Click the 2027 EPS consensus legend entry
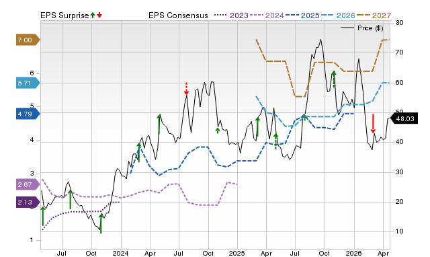The height and width of the screenshot is (257, 430). [374, 15]
